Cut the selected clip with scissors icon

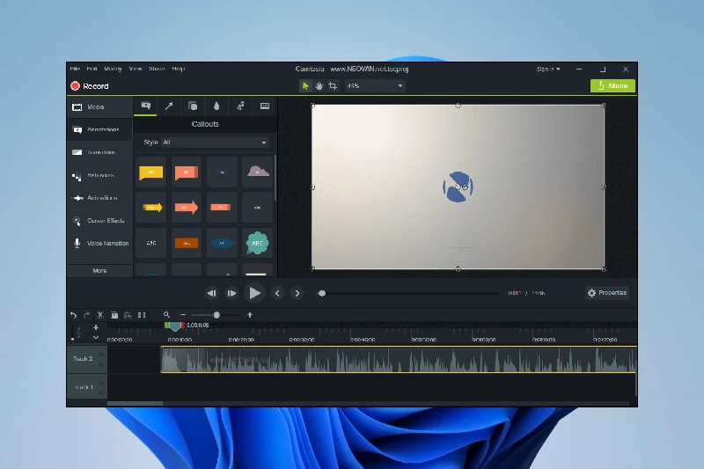[100, 315]
